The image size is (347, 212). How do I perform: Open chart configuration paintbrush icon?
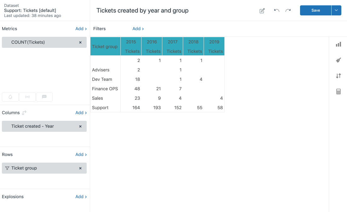338,60
